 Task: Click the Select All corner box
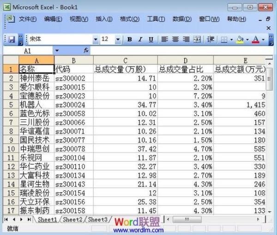click(x=11, y=60)
